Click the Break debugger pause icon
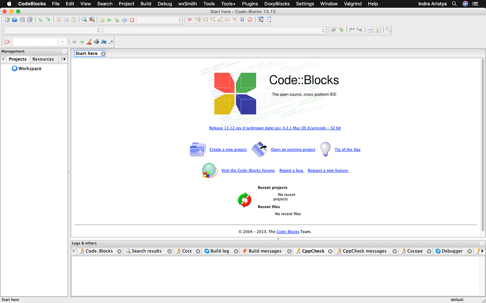This screenshot has width=486, height=303. coord(242,19)
